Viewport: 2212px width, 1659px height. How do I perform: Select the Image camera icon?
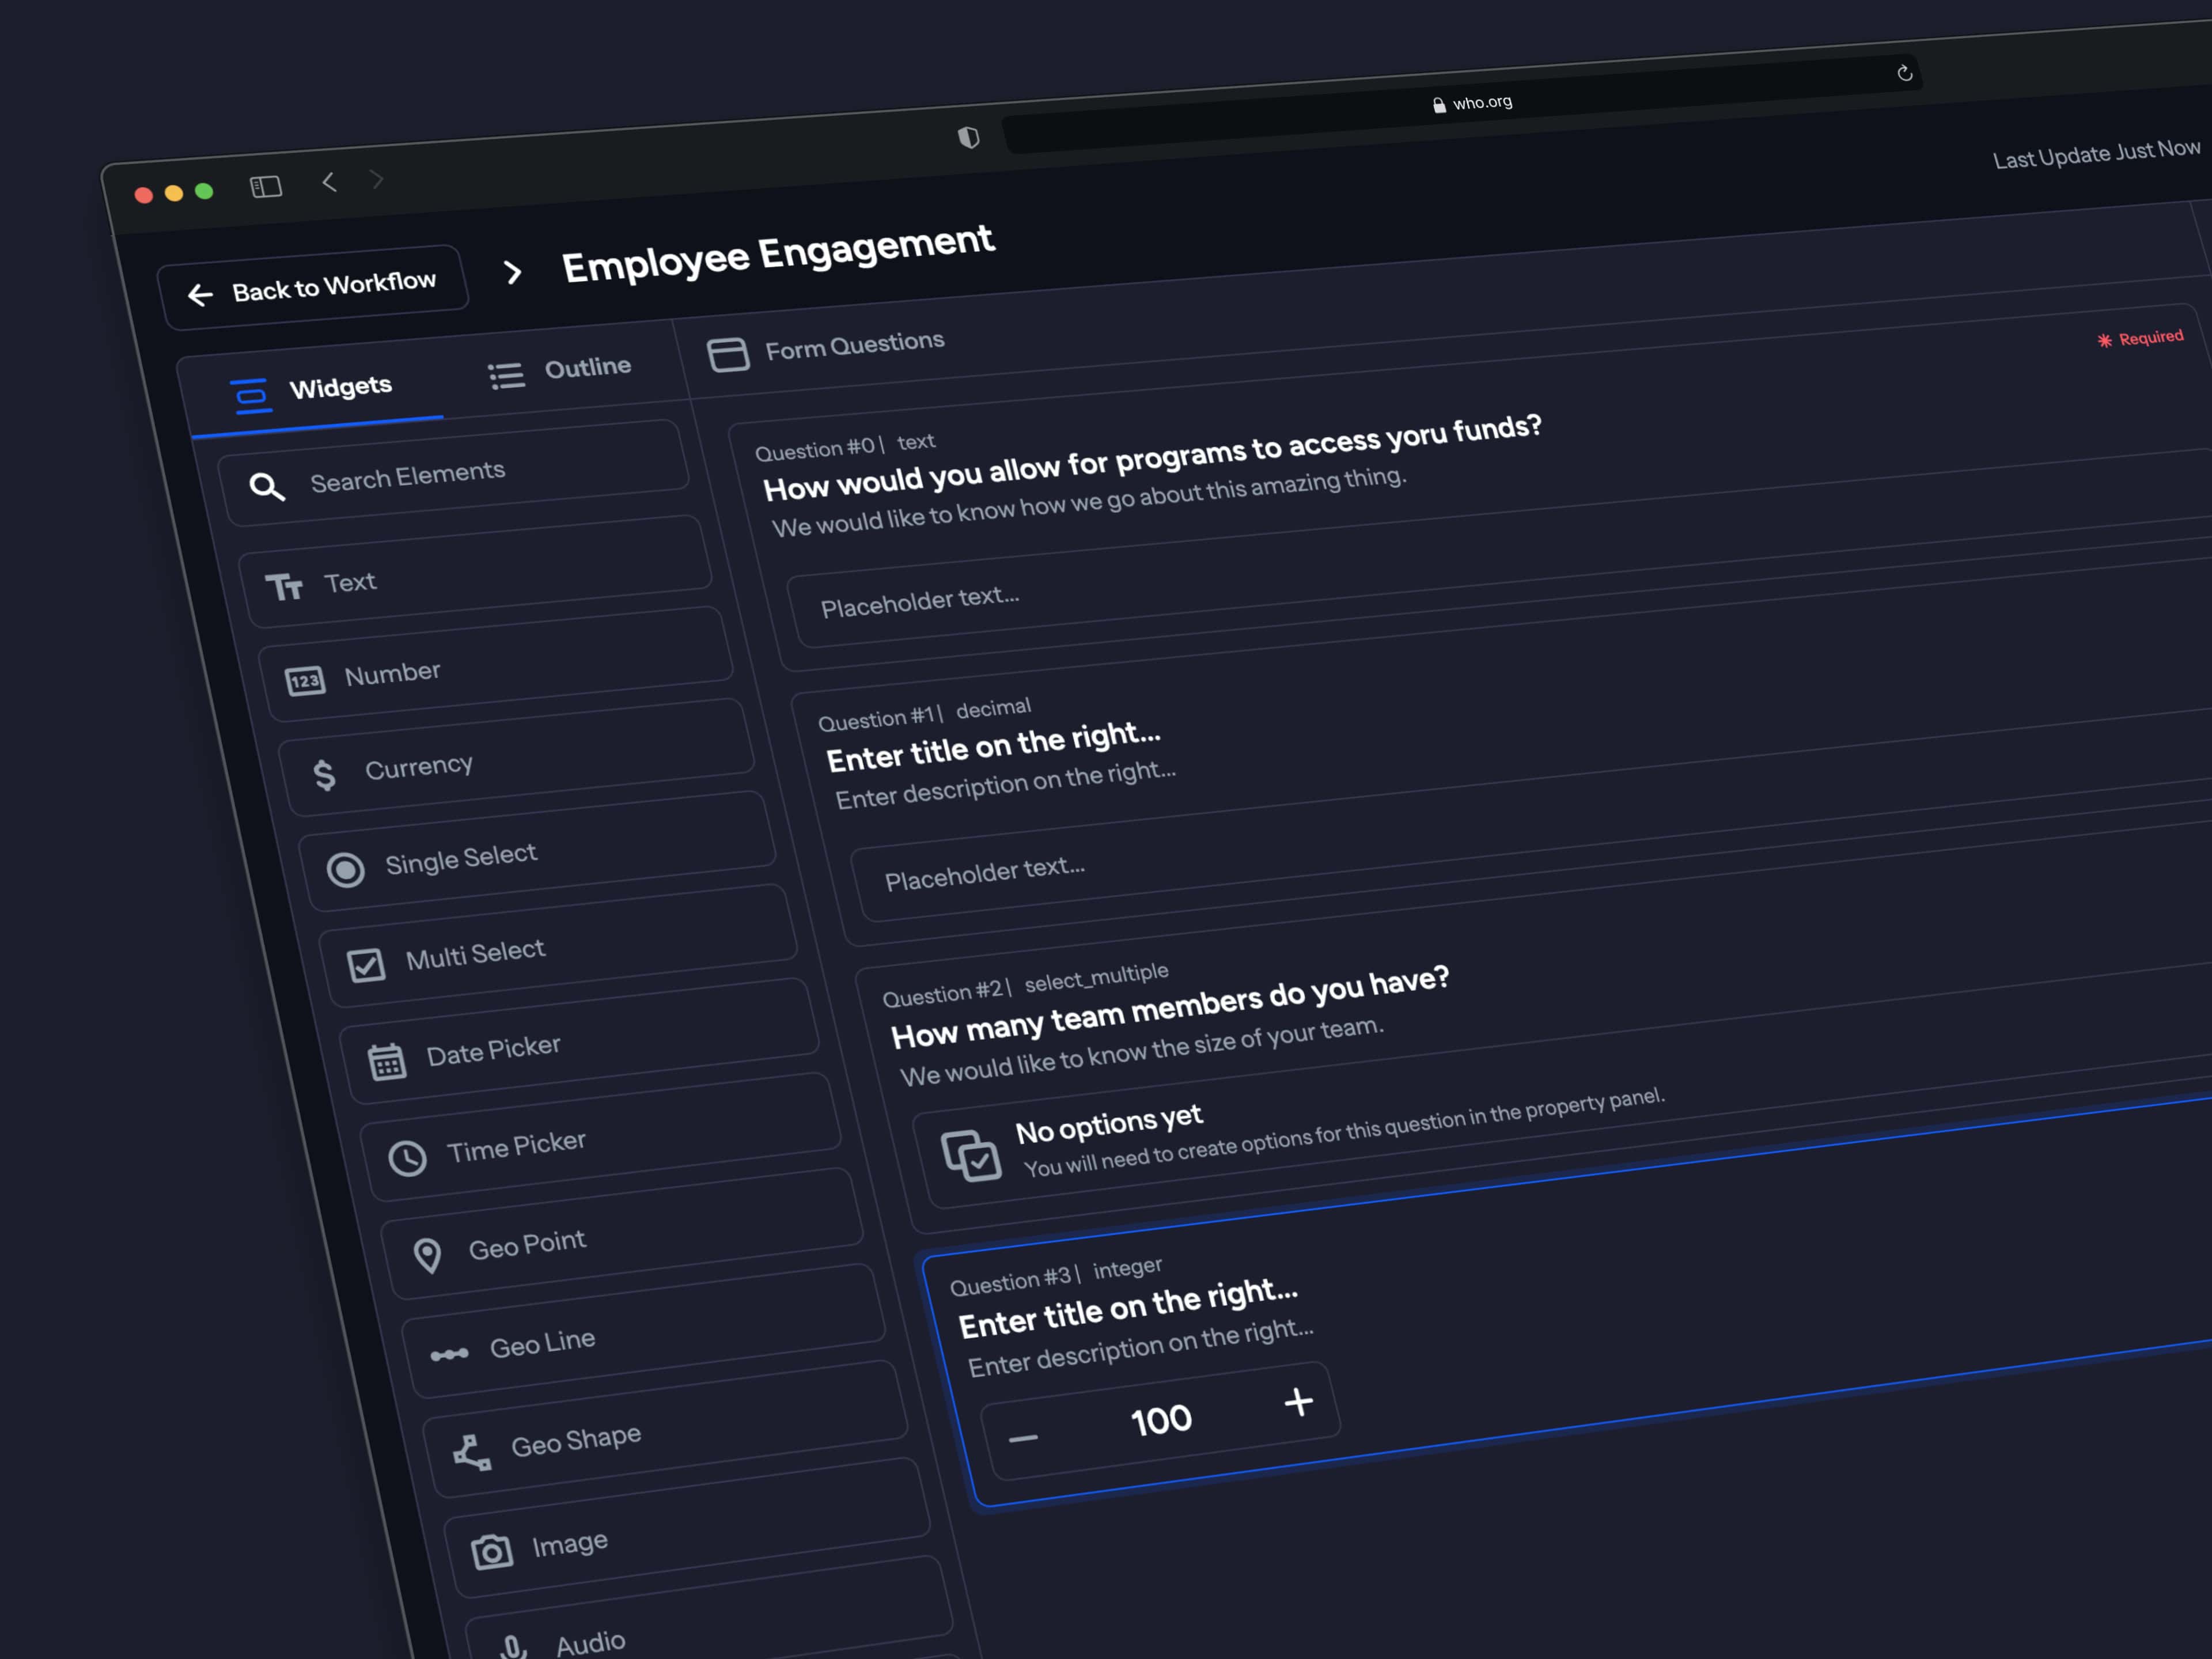tap(492, 1551)
